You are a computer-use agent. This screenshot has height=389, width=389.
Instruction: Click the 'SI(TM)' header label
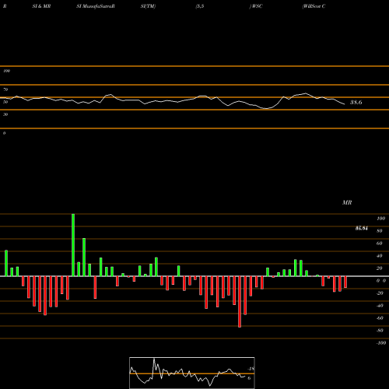(148, 6)
